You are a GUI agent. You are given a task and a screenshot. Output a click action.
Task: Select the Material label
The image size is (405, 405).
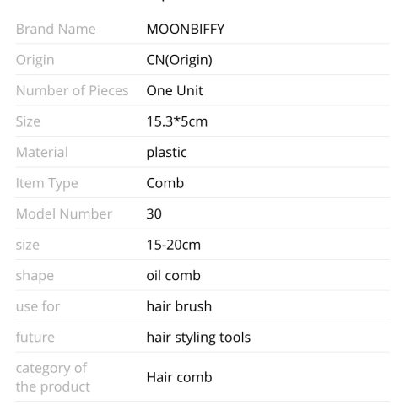[x=42, y=152]
